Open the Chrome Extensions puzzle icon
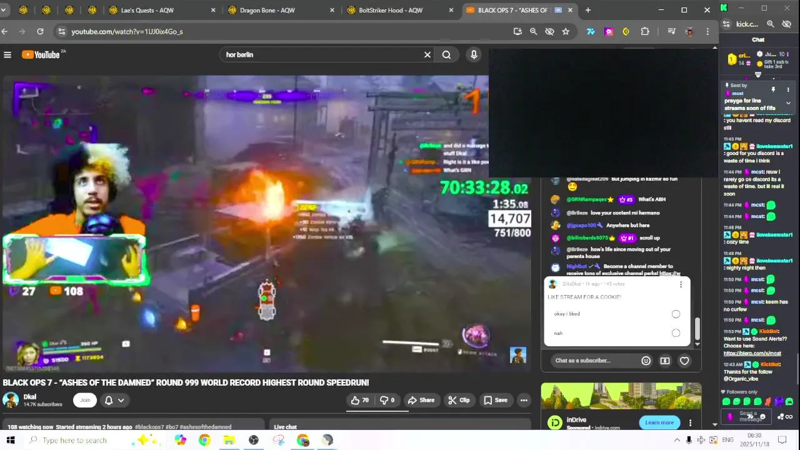 645,31
